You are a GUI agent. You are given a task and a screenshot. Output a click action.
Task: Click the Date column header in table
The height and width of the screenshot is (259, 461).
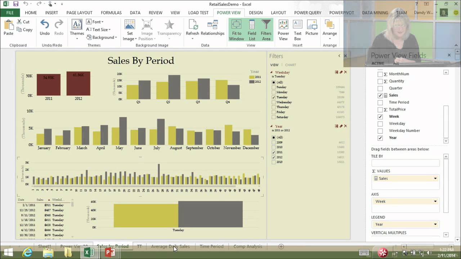(x=21, y=200)
